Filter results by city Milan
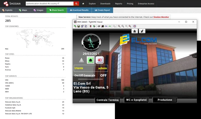This screenshot has width=201, height=119. pos(7,61)
